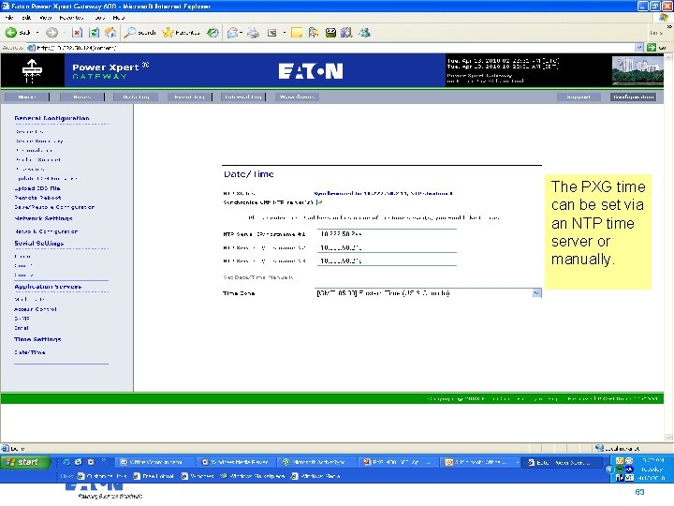
Task: Click the Power Xpert Gateway device logo
Action: point(32,70)
